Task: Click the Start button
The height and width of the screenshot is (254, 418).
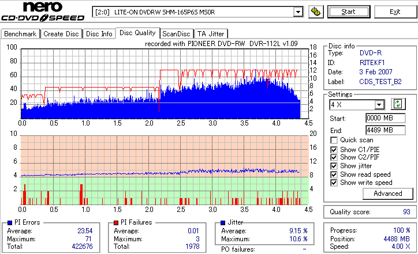Action: click(x=349, y=12)
